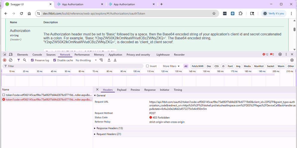Switch to the Elements panel
Screen dimensions: 297x148
(x=23, y=54)
